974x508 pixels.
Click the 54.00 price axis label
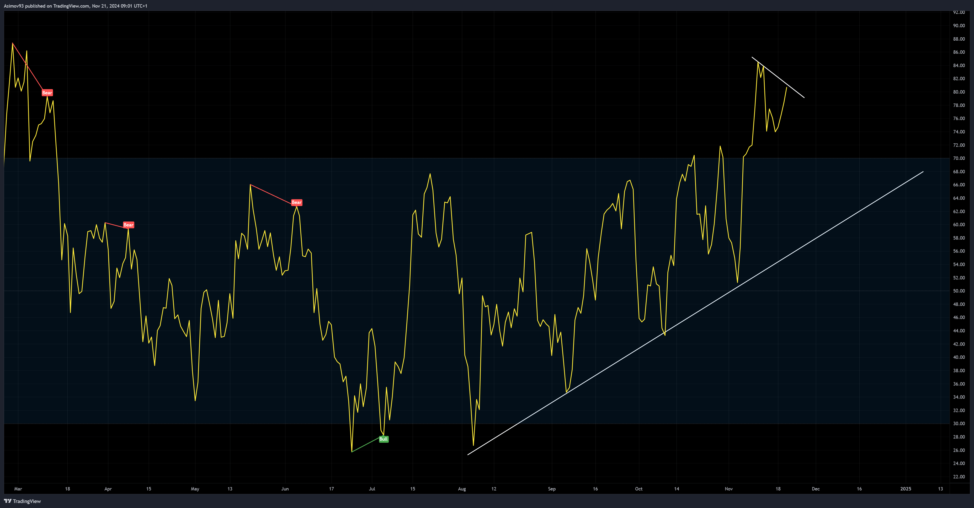click(959, 264)
